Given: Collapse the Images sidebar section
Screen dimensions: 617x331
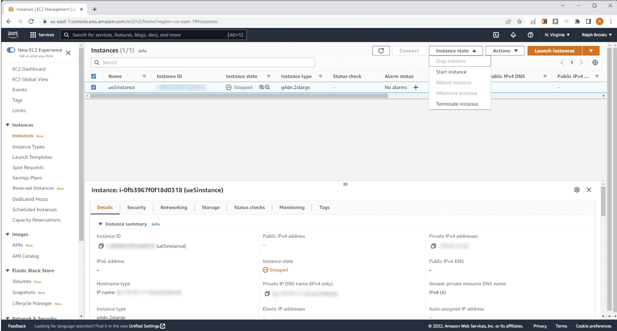Looking at the screenshot, I should (x=8, y=234).
